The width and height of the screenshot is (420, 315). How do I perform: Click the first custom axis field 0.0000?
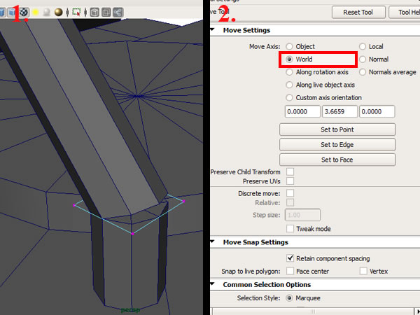302,111
